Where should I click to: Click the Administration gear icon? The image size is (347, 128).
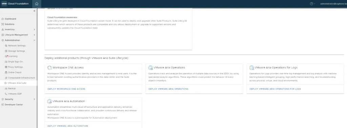point(3,40)
